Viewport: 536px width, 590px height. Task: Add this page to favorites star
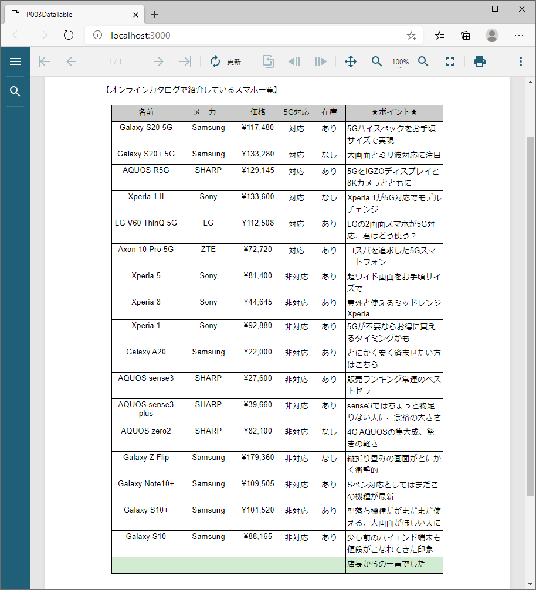tap(411, 35)
